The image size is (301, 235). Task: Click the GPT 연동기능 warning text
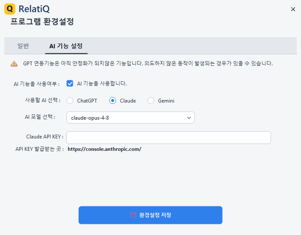[148, 63]
